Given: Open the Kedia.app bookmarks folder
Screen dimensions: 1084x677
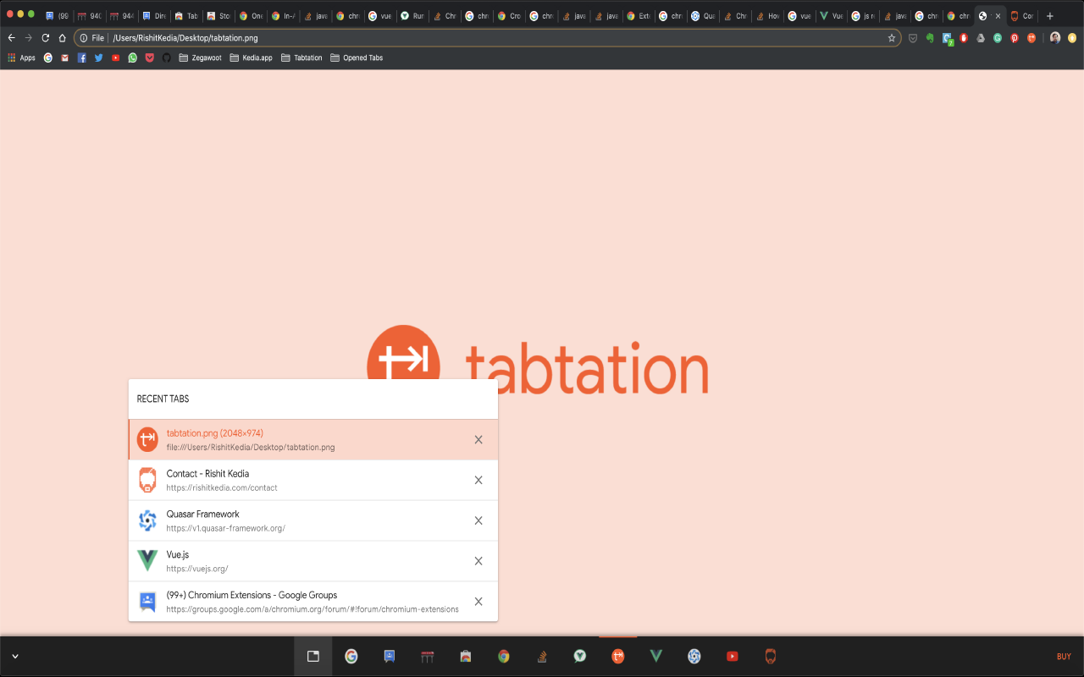Looking at the screenshot, I should [251, 58].
